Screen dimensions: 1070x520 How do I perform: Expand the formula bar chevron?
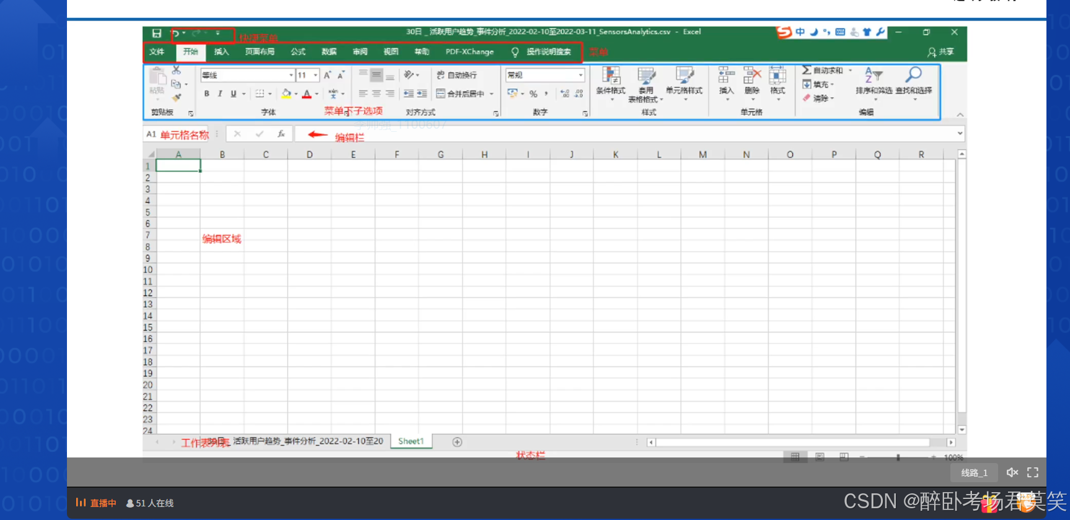point(960,133)
